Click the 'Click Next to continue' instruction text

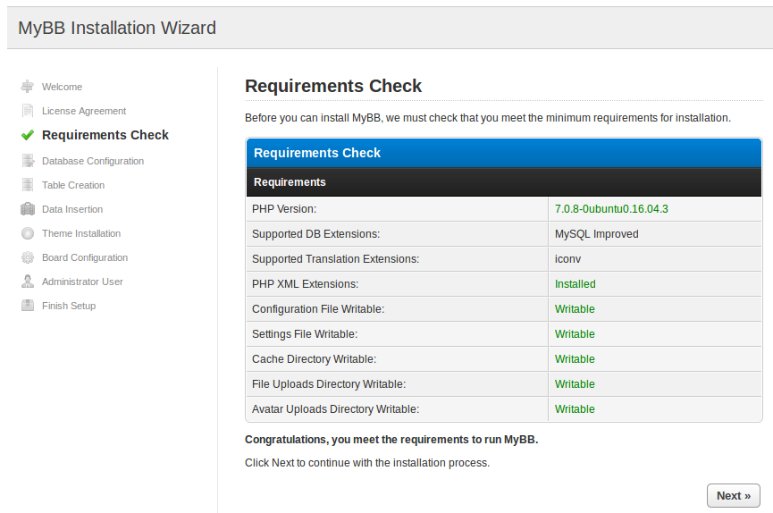[x=367, y=463]
